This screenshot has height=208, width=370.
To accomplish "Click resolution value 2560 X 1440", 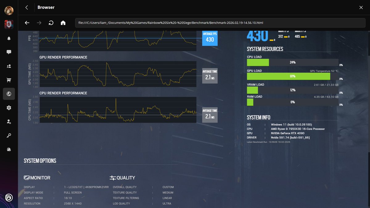I will click(73, 204).
